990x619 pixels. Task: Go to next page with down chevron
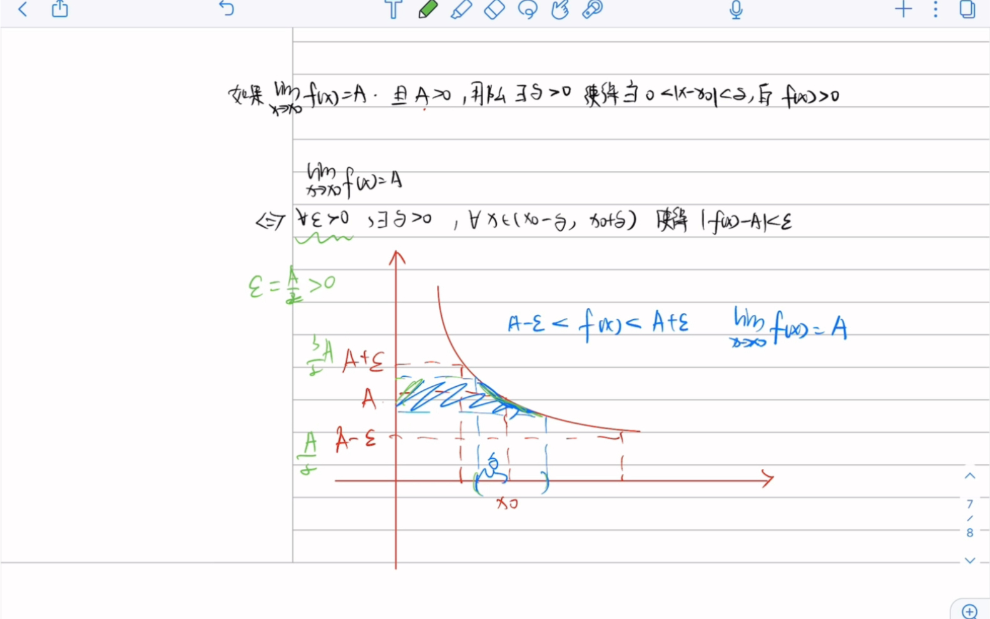pyautogui.click(x=970, y=561)
